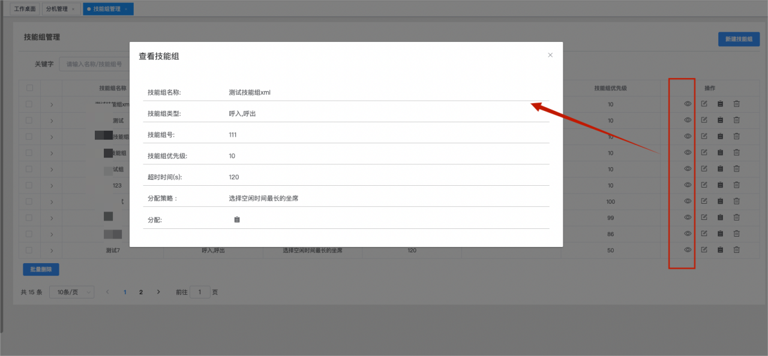Tick the checkbox of the priority 100 row
The width and height of the screenshot is (768, 356).
pyautogui.click(x=29, y=201)
